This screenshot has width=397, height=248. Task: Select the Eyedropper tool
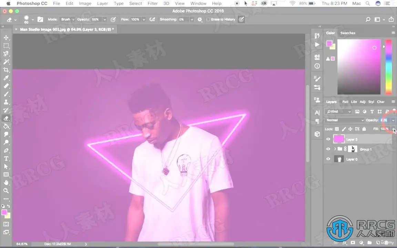click(6, 78)
